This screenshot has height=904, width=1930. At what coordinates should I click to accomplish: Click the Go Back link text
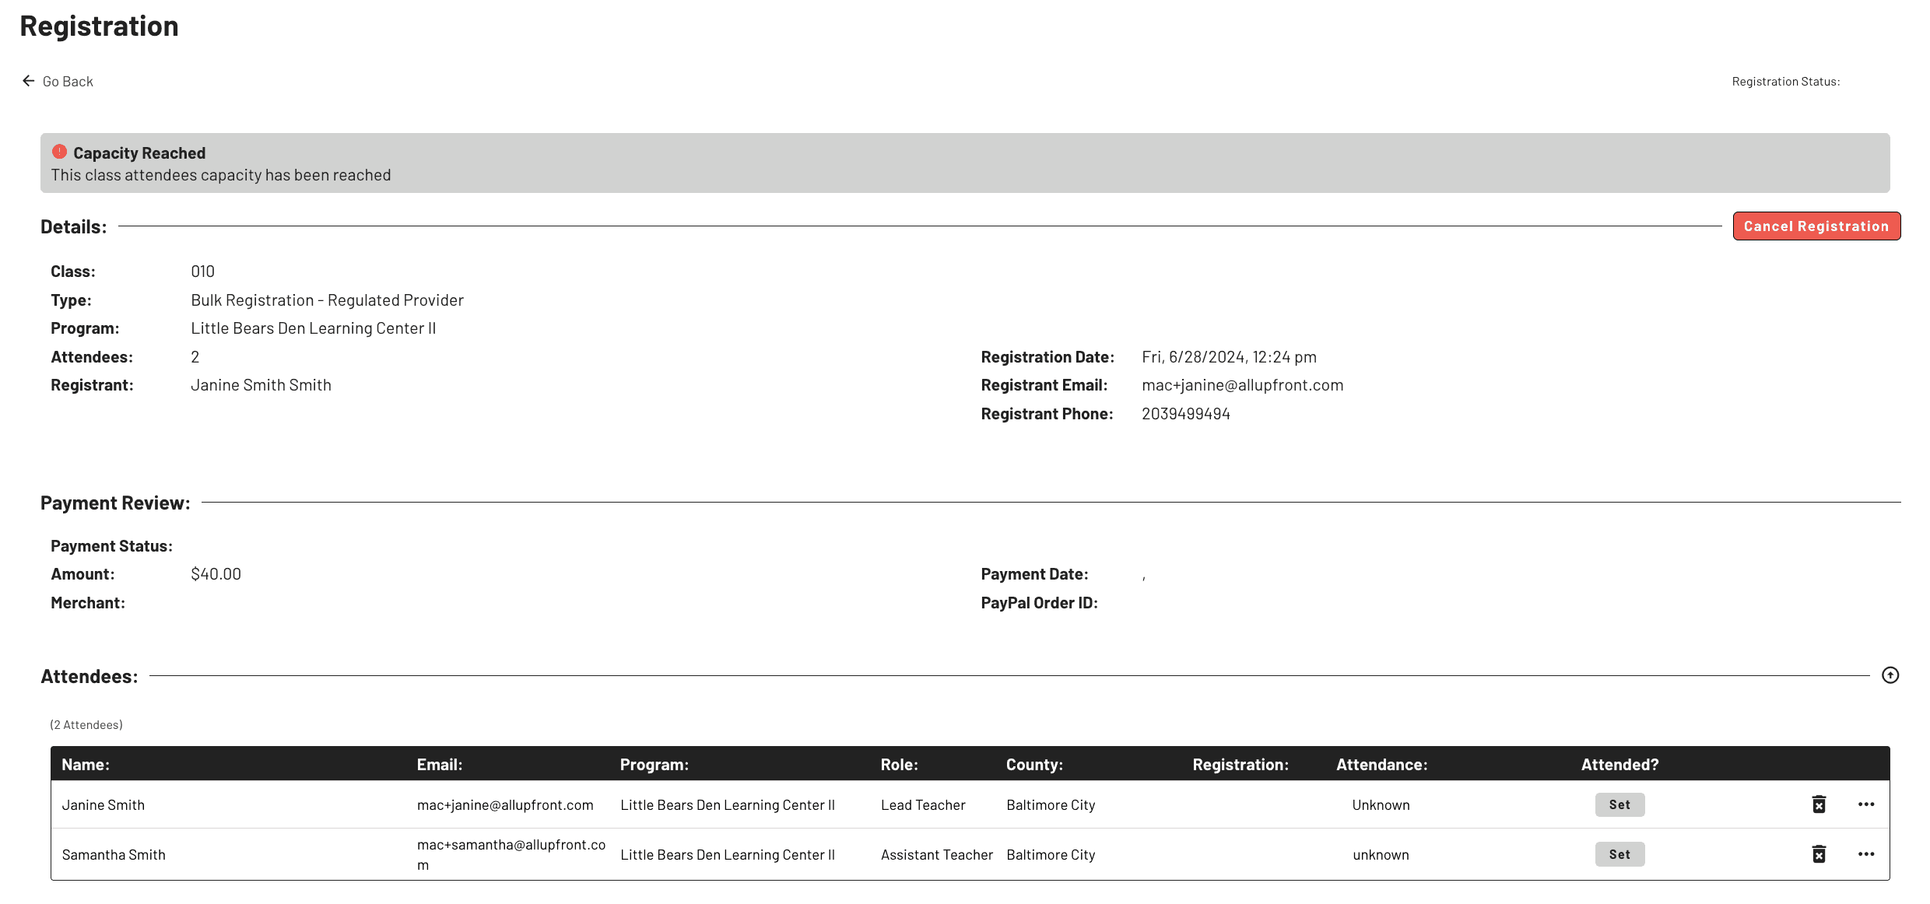click(x=68, y=82)
